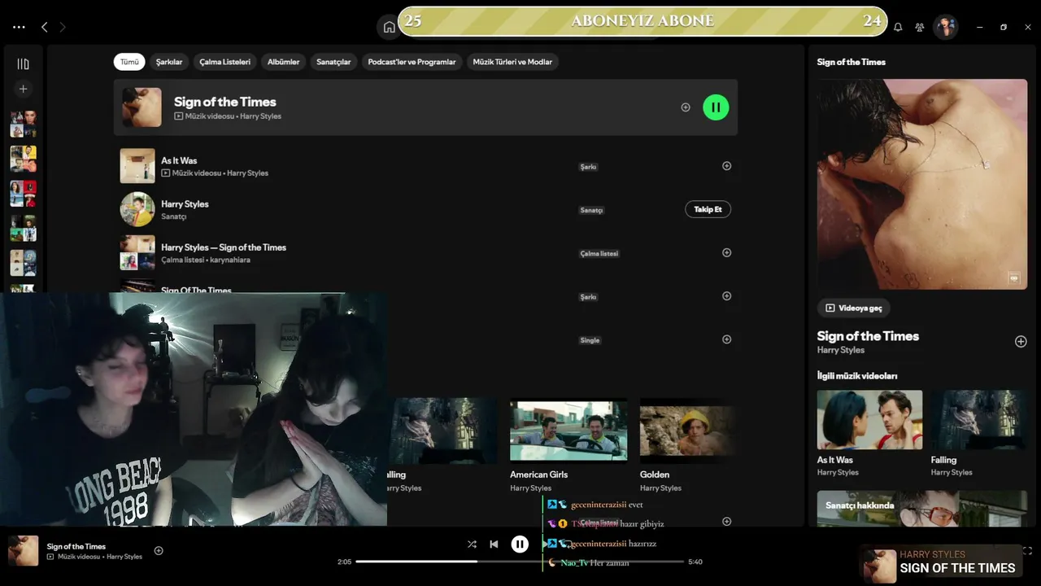Open Harry Styles round artist photo
The image size is (1041, 586).
(137, 209)
